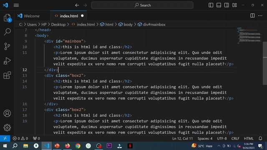Open Google Chrome from the taskbar
The width and height of the screenshot is (267, 150).
coord(78,146)
